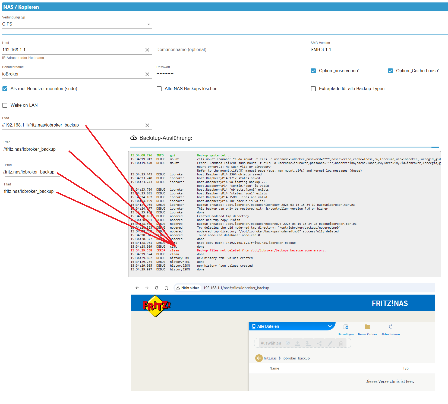Click the Backitup-Ausführung progress bar

(284, 147)
